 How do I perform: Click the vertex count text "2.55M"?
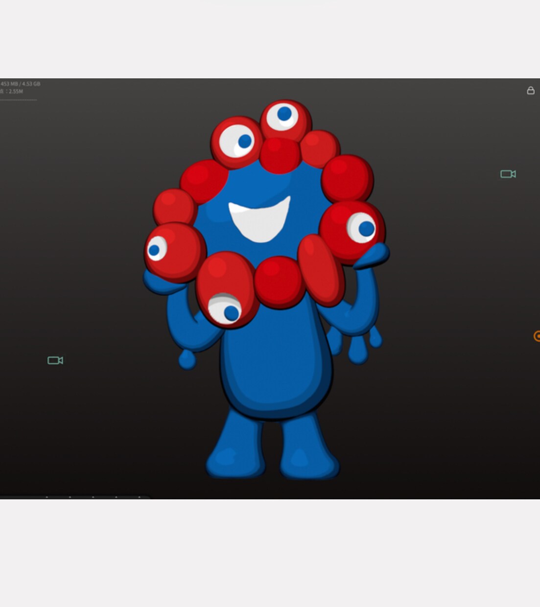16,91
